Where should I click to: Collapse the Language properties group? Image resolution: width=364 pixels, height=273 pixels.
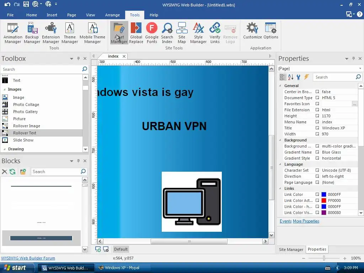tap(280, 164)
